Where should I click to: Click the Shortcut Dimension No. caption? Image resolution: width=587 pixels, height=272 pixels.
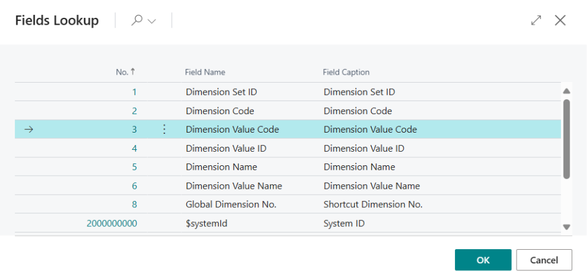pyautogui.click(x=373, y=205)
